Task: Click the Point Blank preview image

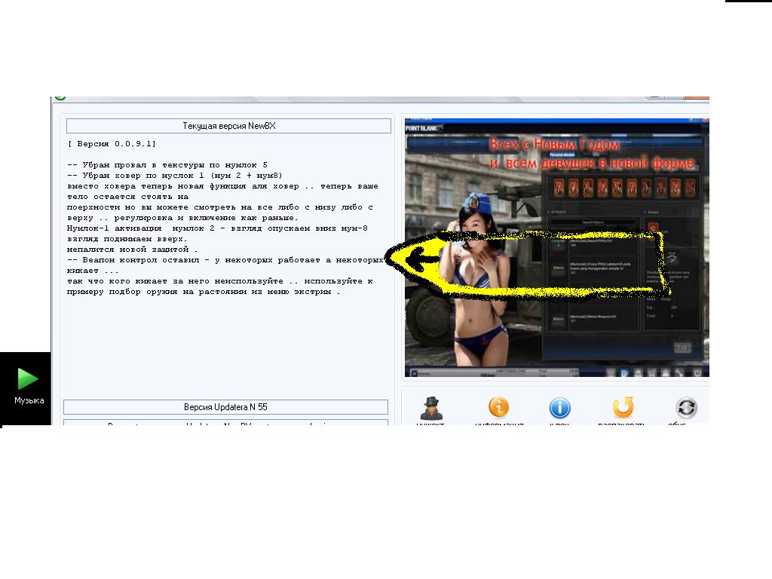Action: (x=557, y=247)
